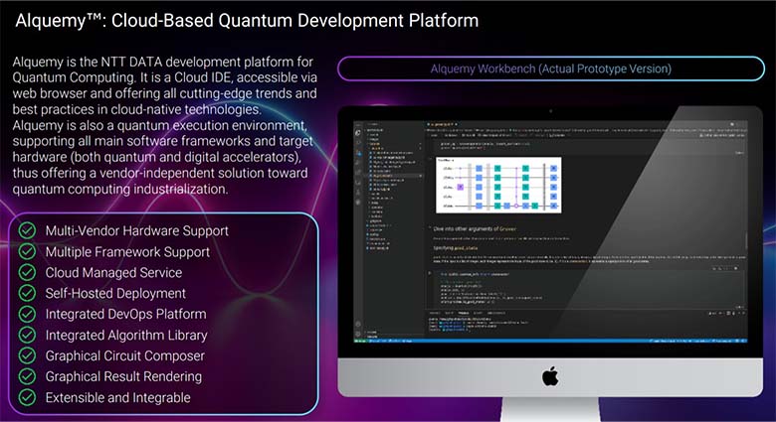Click the checkmark beside Multiple Framework Support
Viewport: 776px width, 422px height.
click(x=28, y=252)
